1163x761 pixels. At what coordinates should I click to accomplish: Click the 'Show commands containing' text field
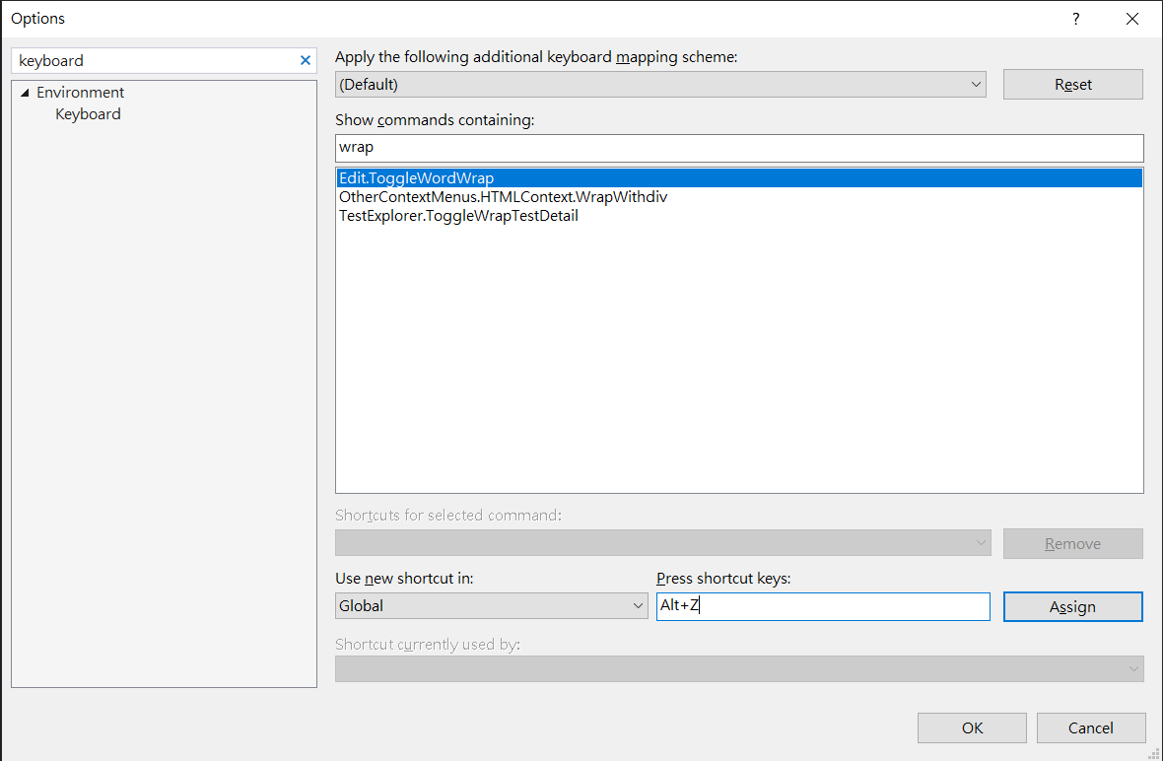point(739,148)
